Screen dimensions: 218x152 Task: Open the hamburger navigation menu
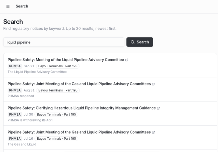point(8,6)
